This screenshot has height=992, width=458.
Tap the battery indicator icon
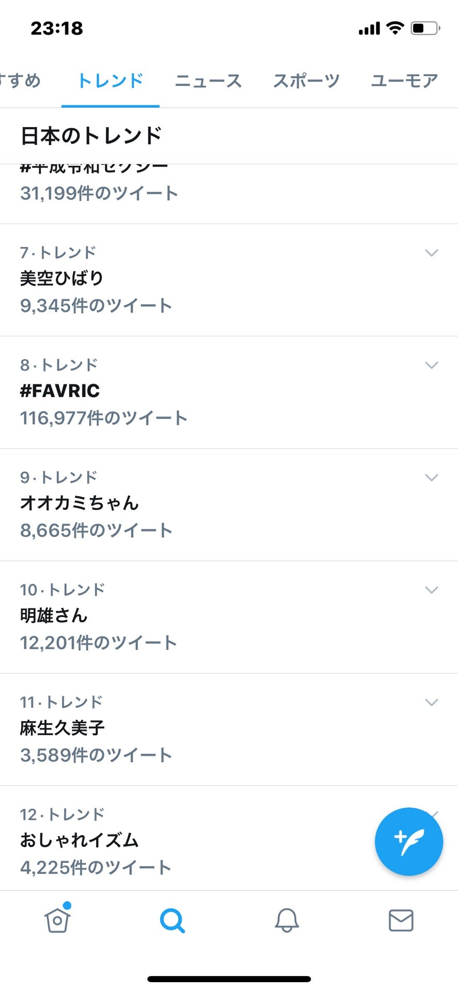tap(425, 28)
